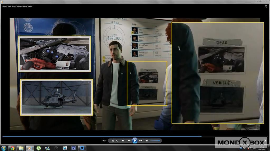
Task: Click the video seek bar
Action: pyautogui.click(x=105, y=136)
